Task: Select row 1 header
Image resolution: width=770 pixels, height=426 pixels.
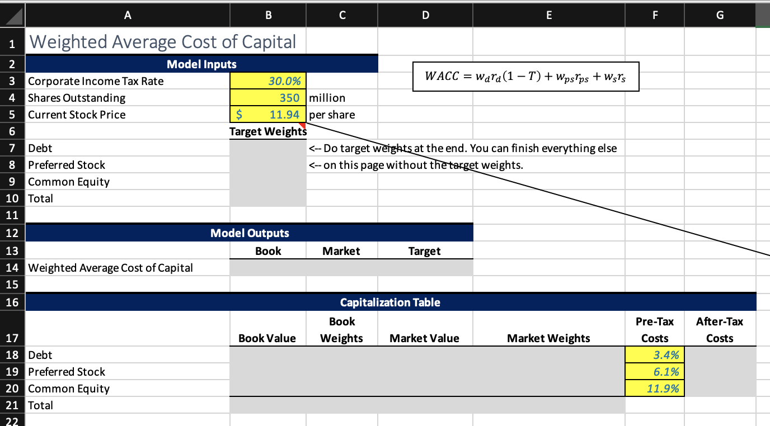Action: click(12, 42)
